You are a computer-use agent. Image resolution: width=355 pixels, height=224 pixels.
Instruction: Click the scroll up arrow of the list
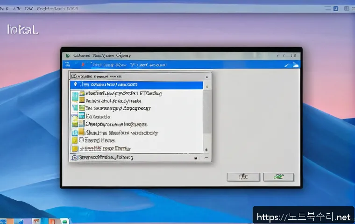pyautogui.click(x=207, y=86)
